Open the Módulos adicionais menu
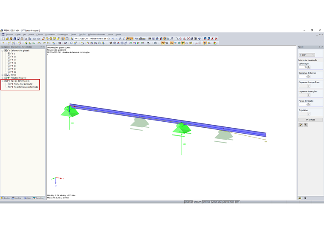Viewport: 324px width, 232px height. (96, 34)
